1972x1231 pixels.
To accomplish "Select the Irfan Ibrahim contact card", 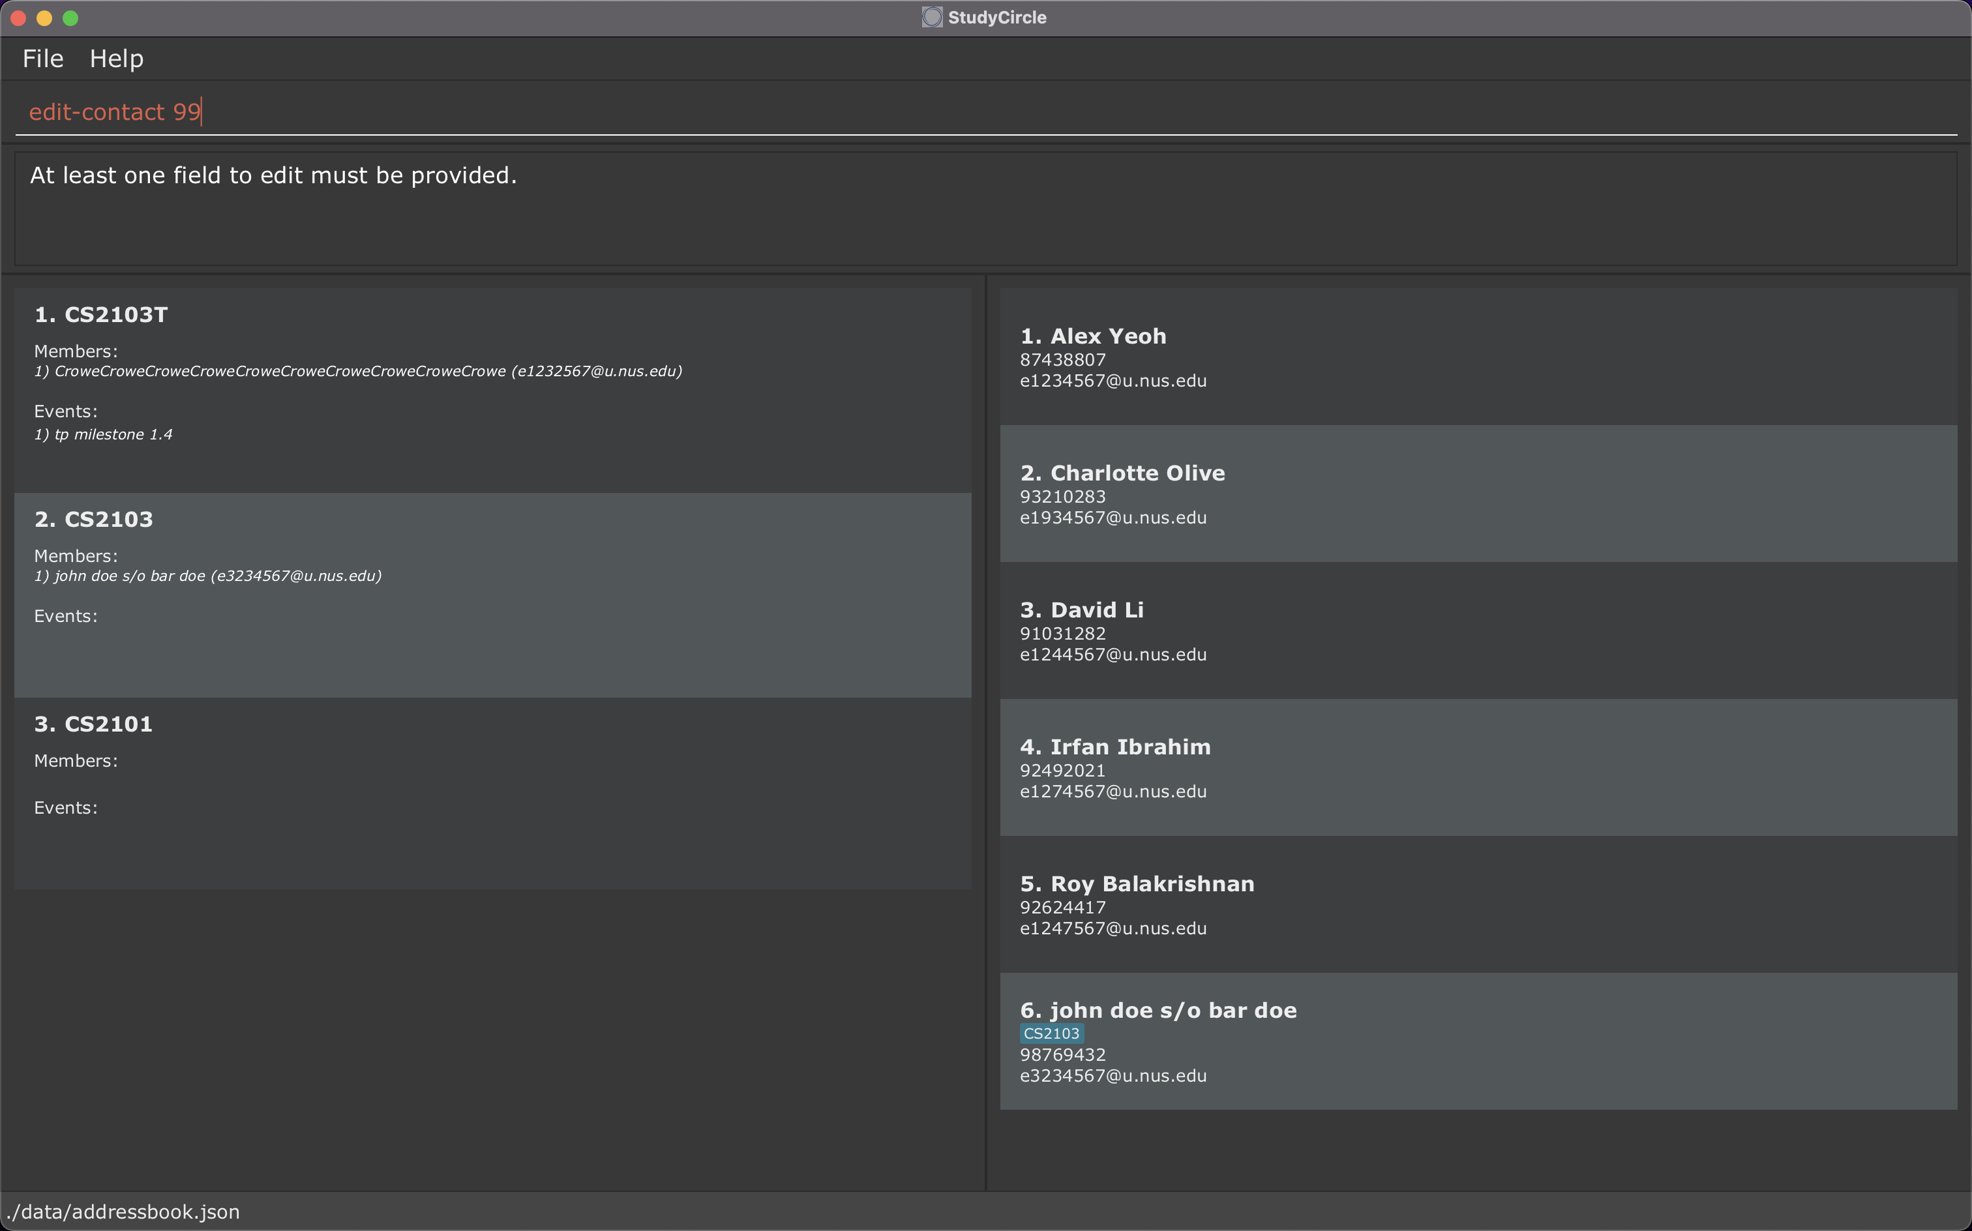I will coord(1477,767).
